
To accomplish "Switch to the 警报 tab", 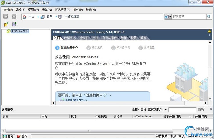I will pos(124,38).
